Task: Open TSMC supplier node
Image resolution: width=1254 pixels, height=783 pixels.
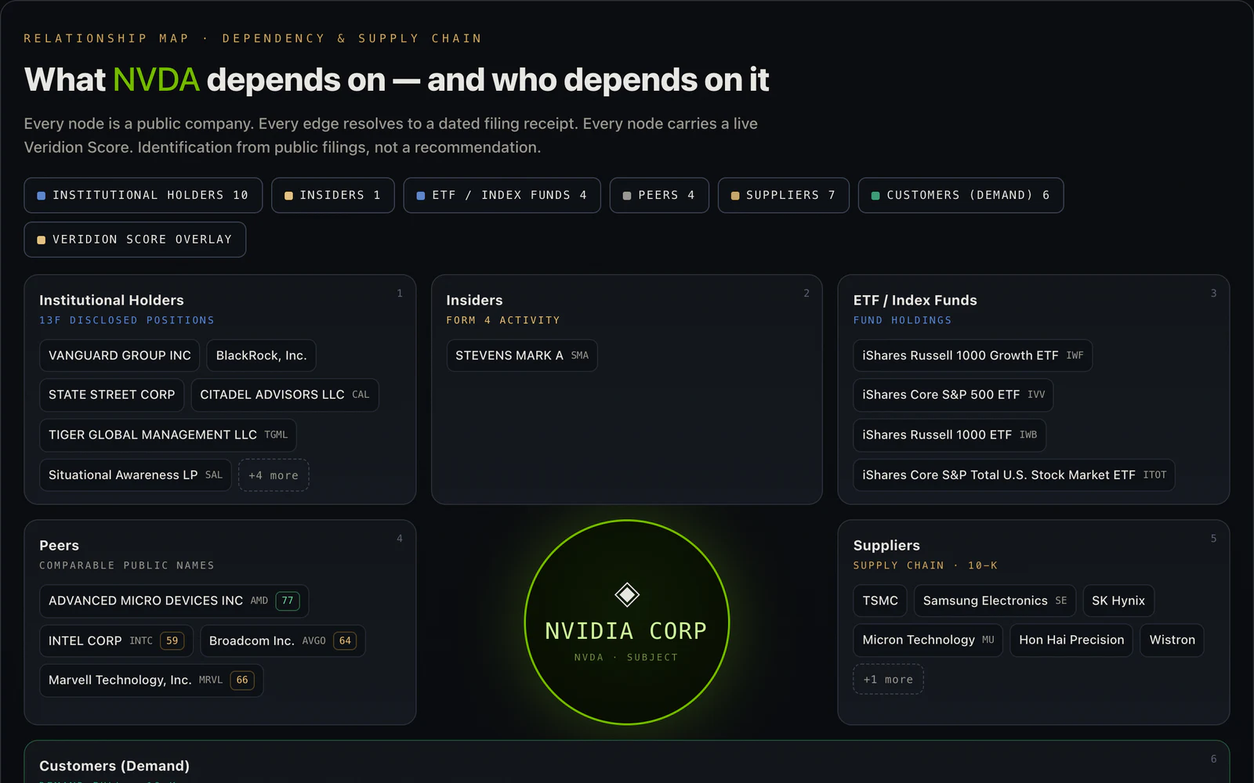Action: [880, 601]
